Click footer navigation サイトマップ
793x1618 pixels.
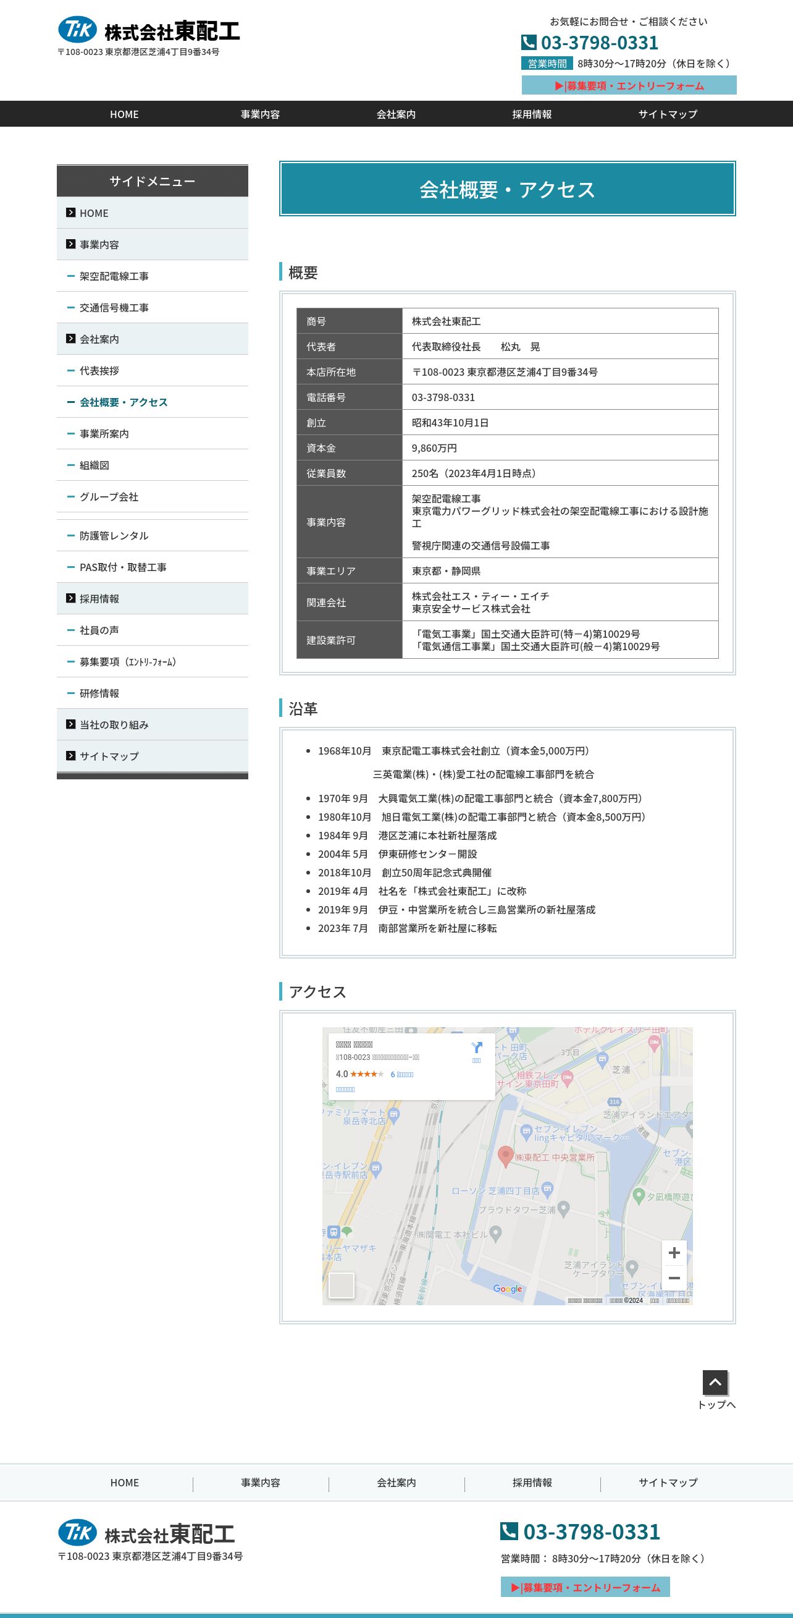[668, 1482]
